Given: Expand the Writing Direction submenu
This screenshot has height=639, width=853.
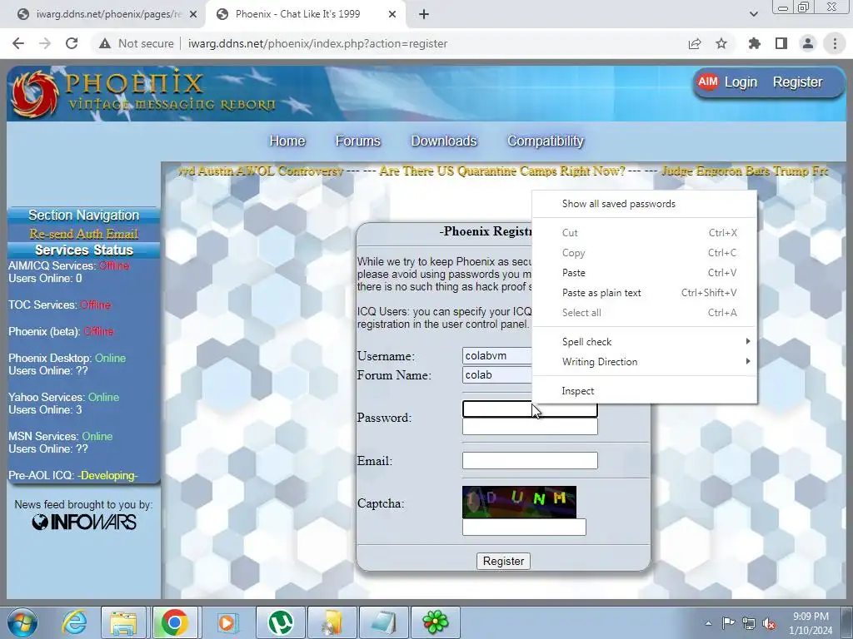Looking at the screenshot, I should [x=645, y=362].
